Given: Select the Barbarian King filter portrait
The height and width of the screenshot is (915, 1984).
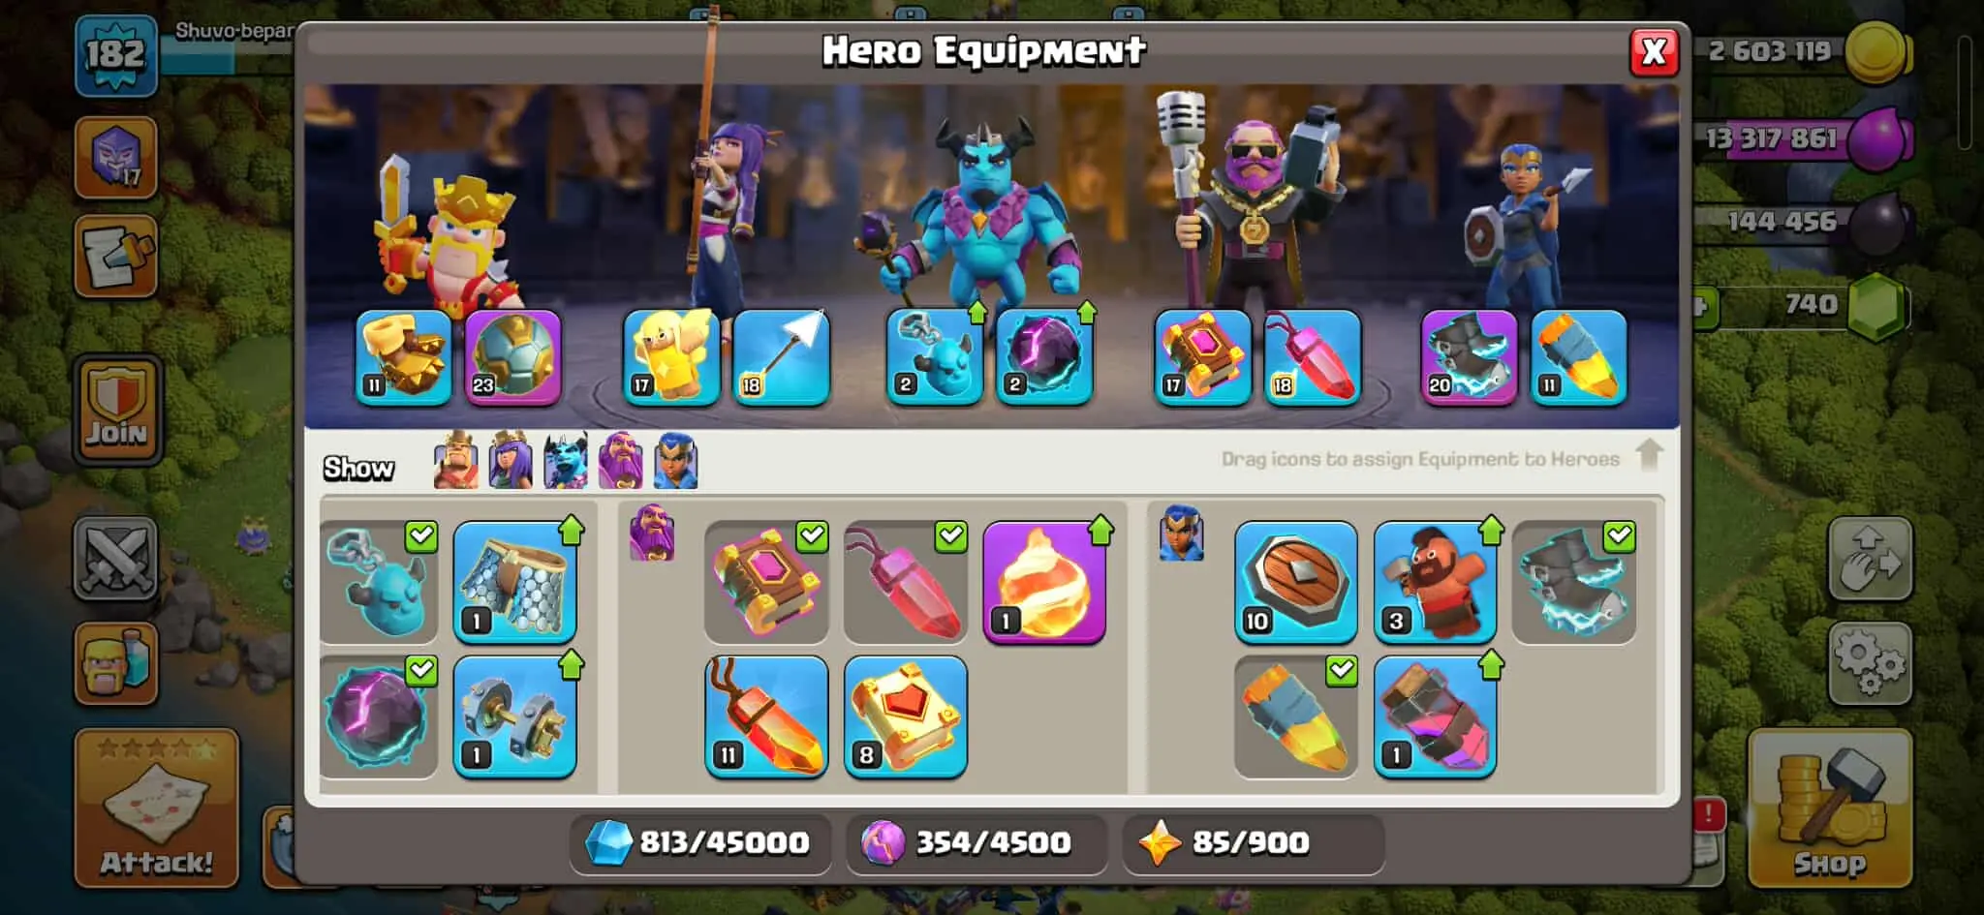Looking at the screenshot, I should (x=456, y=460).
